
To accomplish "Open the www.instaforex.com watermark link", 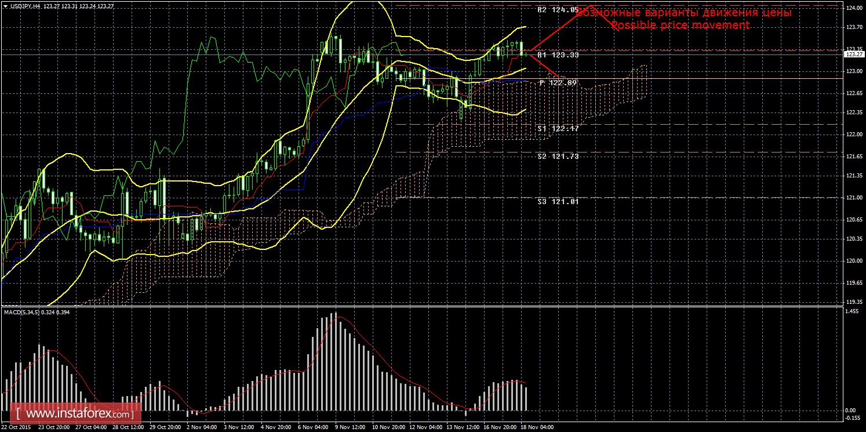I will [78, 415].
